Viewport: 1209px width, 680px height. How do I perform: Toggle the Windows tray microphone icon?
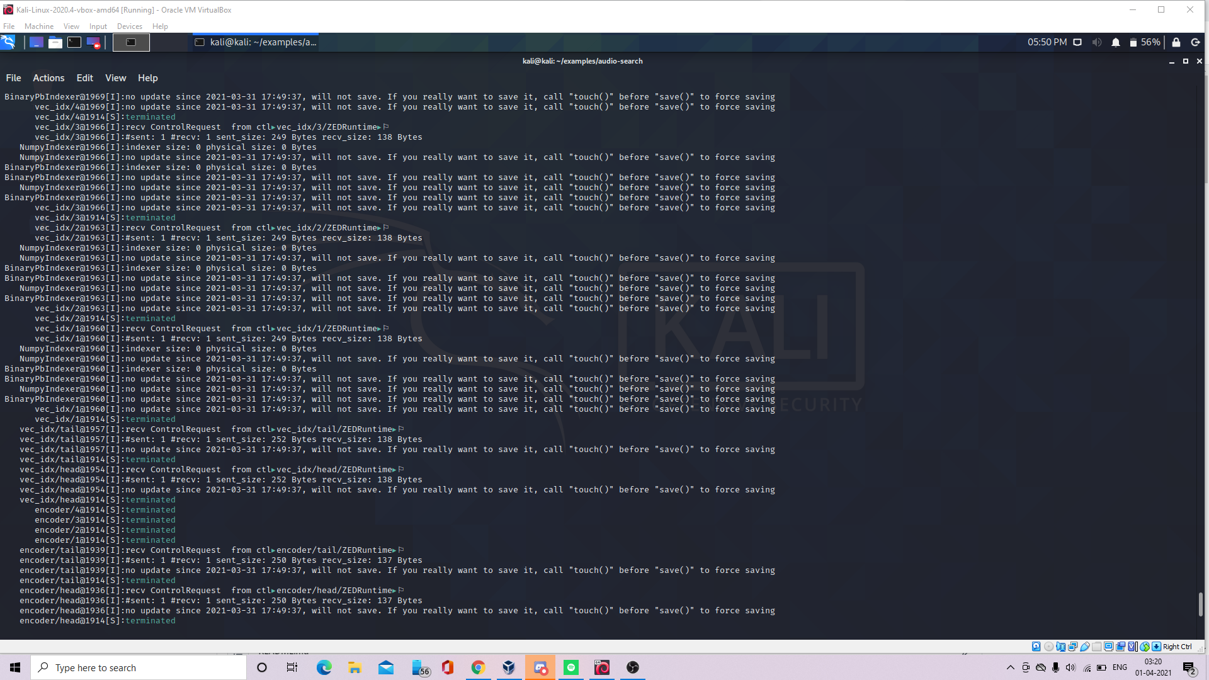tap(1056, 667)
